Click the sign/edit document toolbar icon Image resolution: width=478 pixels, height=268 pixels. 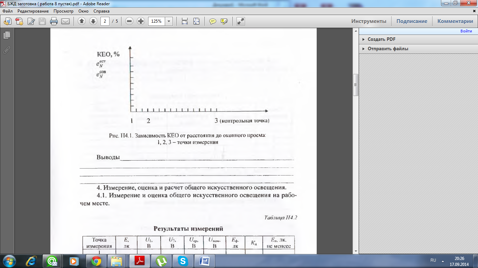(31, 21)
